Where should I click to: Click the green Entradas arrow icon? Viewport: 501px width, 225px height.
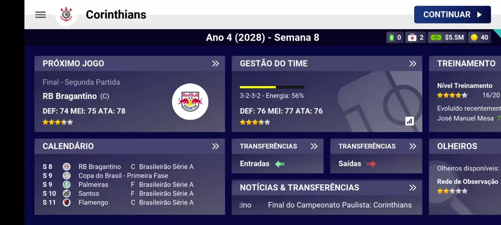click(280, 164)
